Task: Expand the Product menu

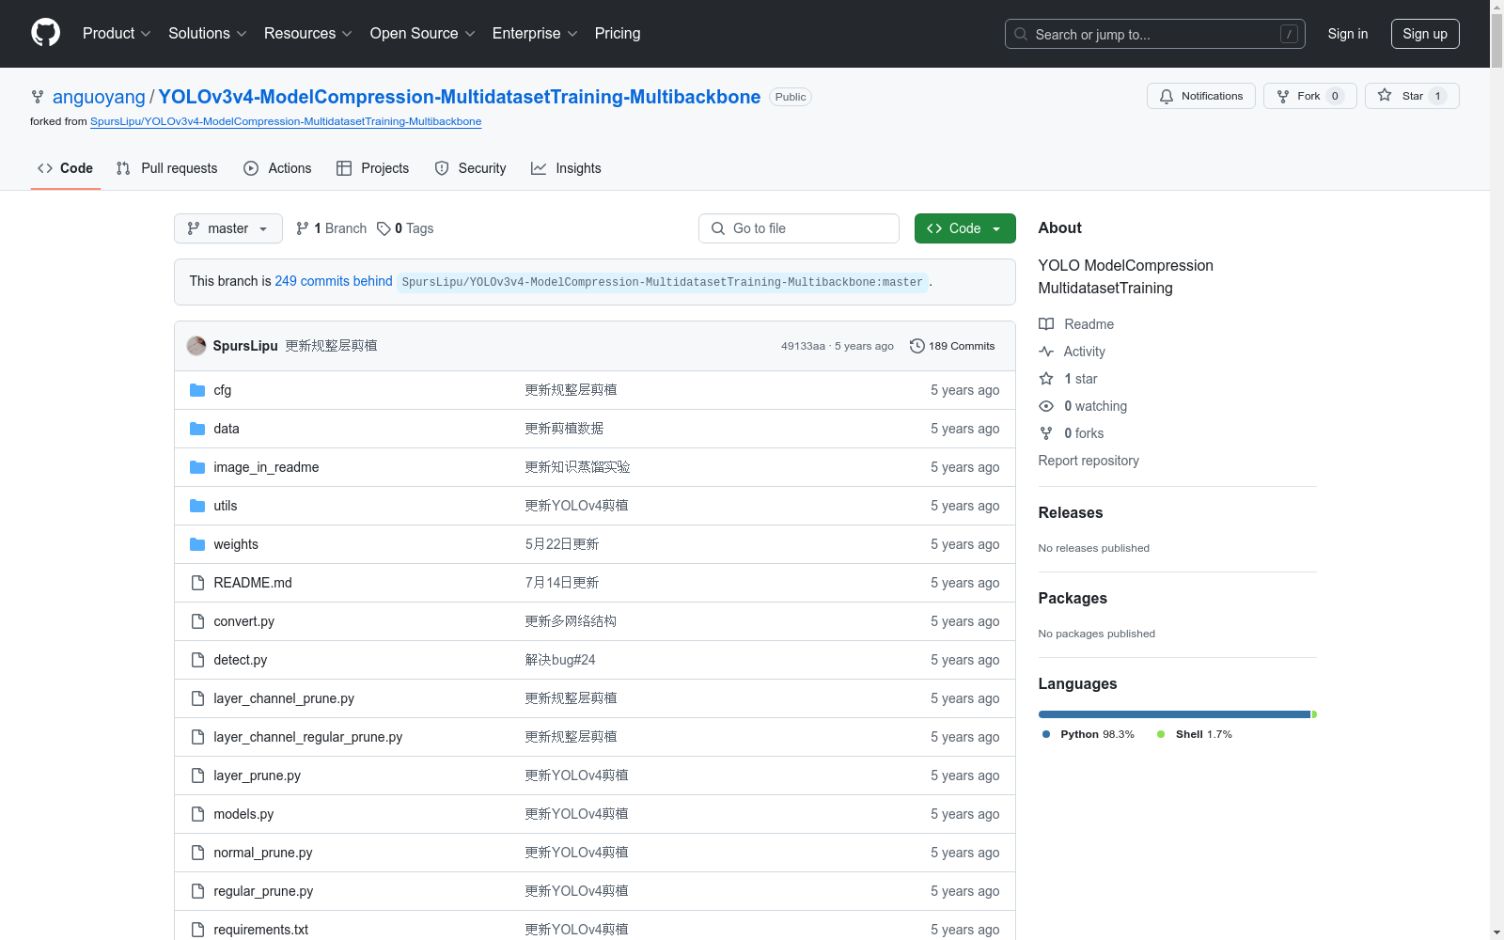Action: tap(117, 34)
